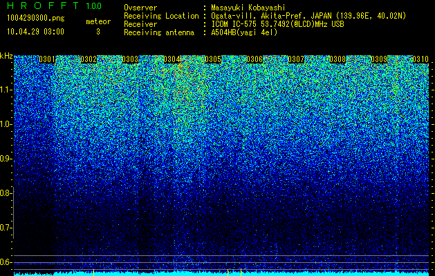The width and height of the screenshot is (435, 276).
Task: Click the 0.7 frequency axis label
Action: 6,228
